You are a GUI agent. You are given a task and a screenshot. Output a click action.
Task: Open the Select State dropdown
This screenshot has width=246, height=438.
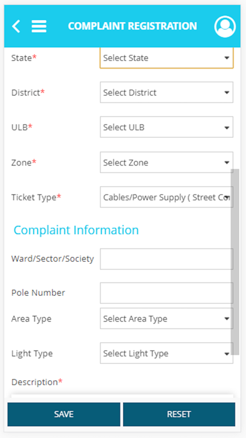(166, 58)
